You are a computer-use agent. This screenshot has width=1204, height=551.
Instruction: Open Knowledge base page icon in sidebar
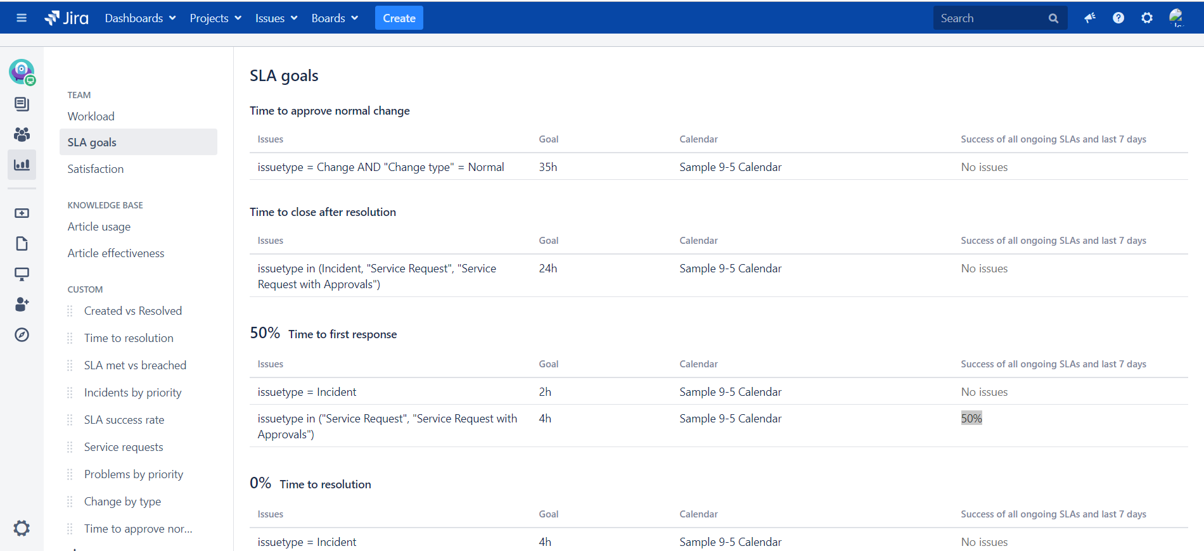coord(22,244)
